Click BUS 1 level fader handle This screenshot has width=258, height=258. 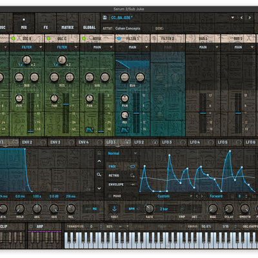coord(203,113)
